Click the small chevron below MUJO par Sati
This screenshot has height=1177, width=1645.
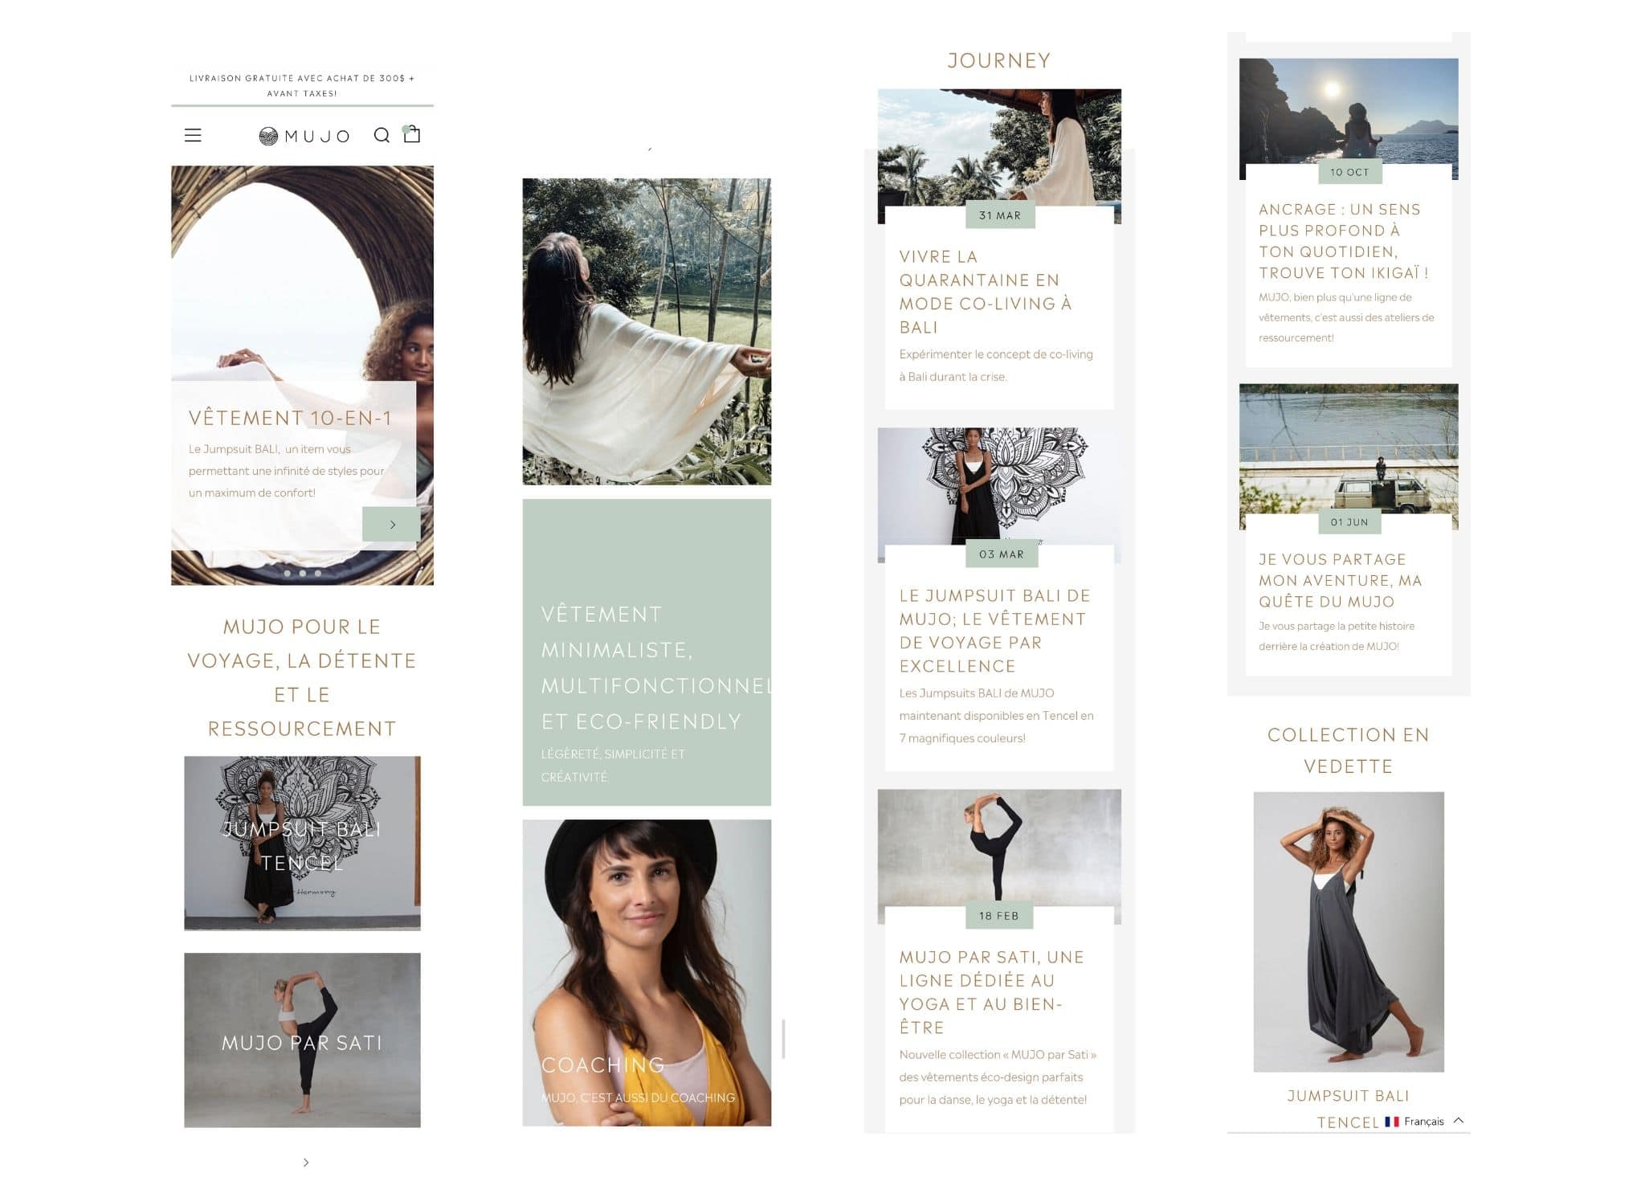point(306,1162)
